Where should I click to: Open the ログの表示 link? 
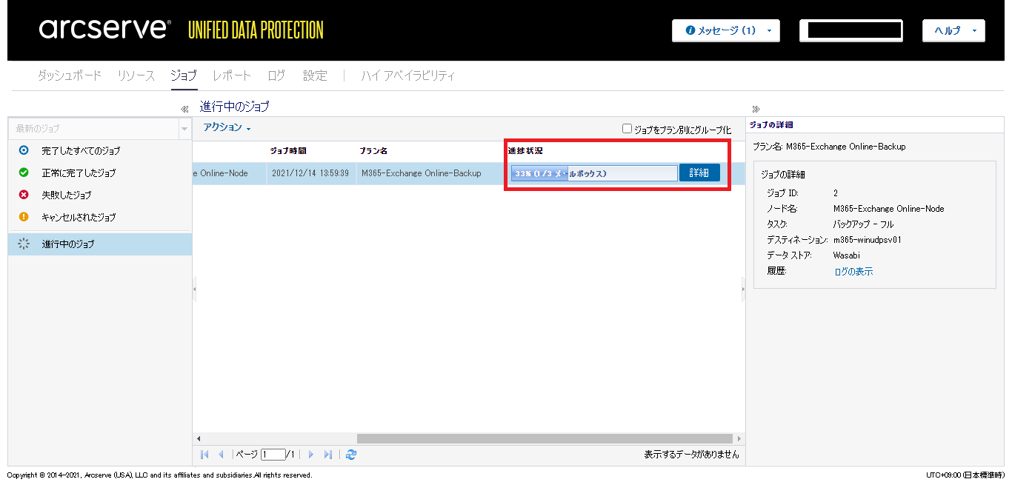[853, 272]
